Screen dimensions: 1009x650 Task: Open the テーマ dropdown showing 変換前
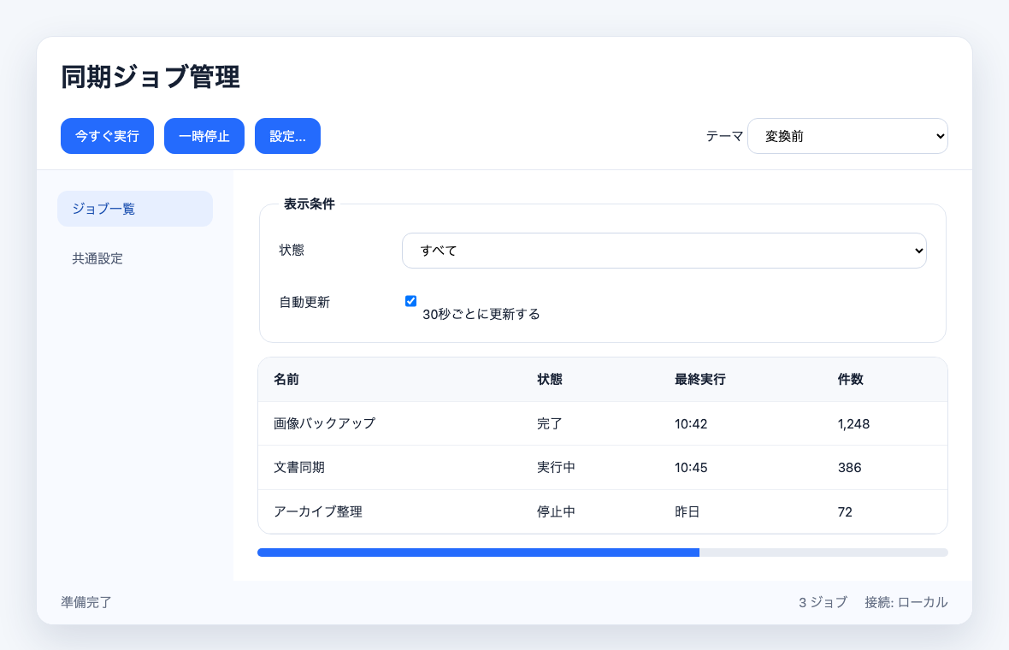[847, 136]
